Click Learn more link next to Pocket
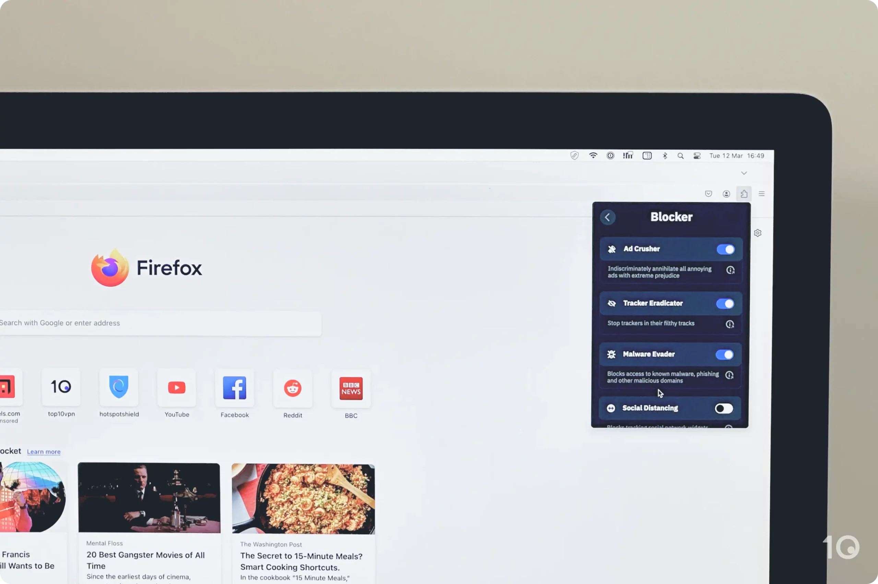Image resolution: width=878 pixels, height=584 pixels. [x=44, y=451]
